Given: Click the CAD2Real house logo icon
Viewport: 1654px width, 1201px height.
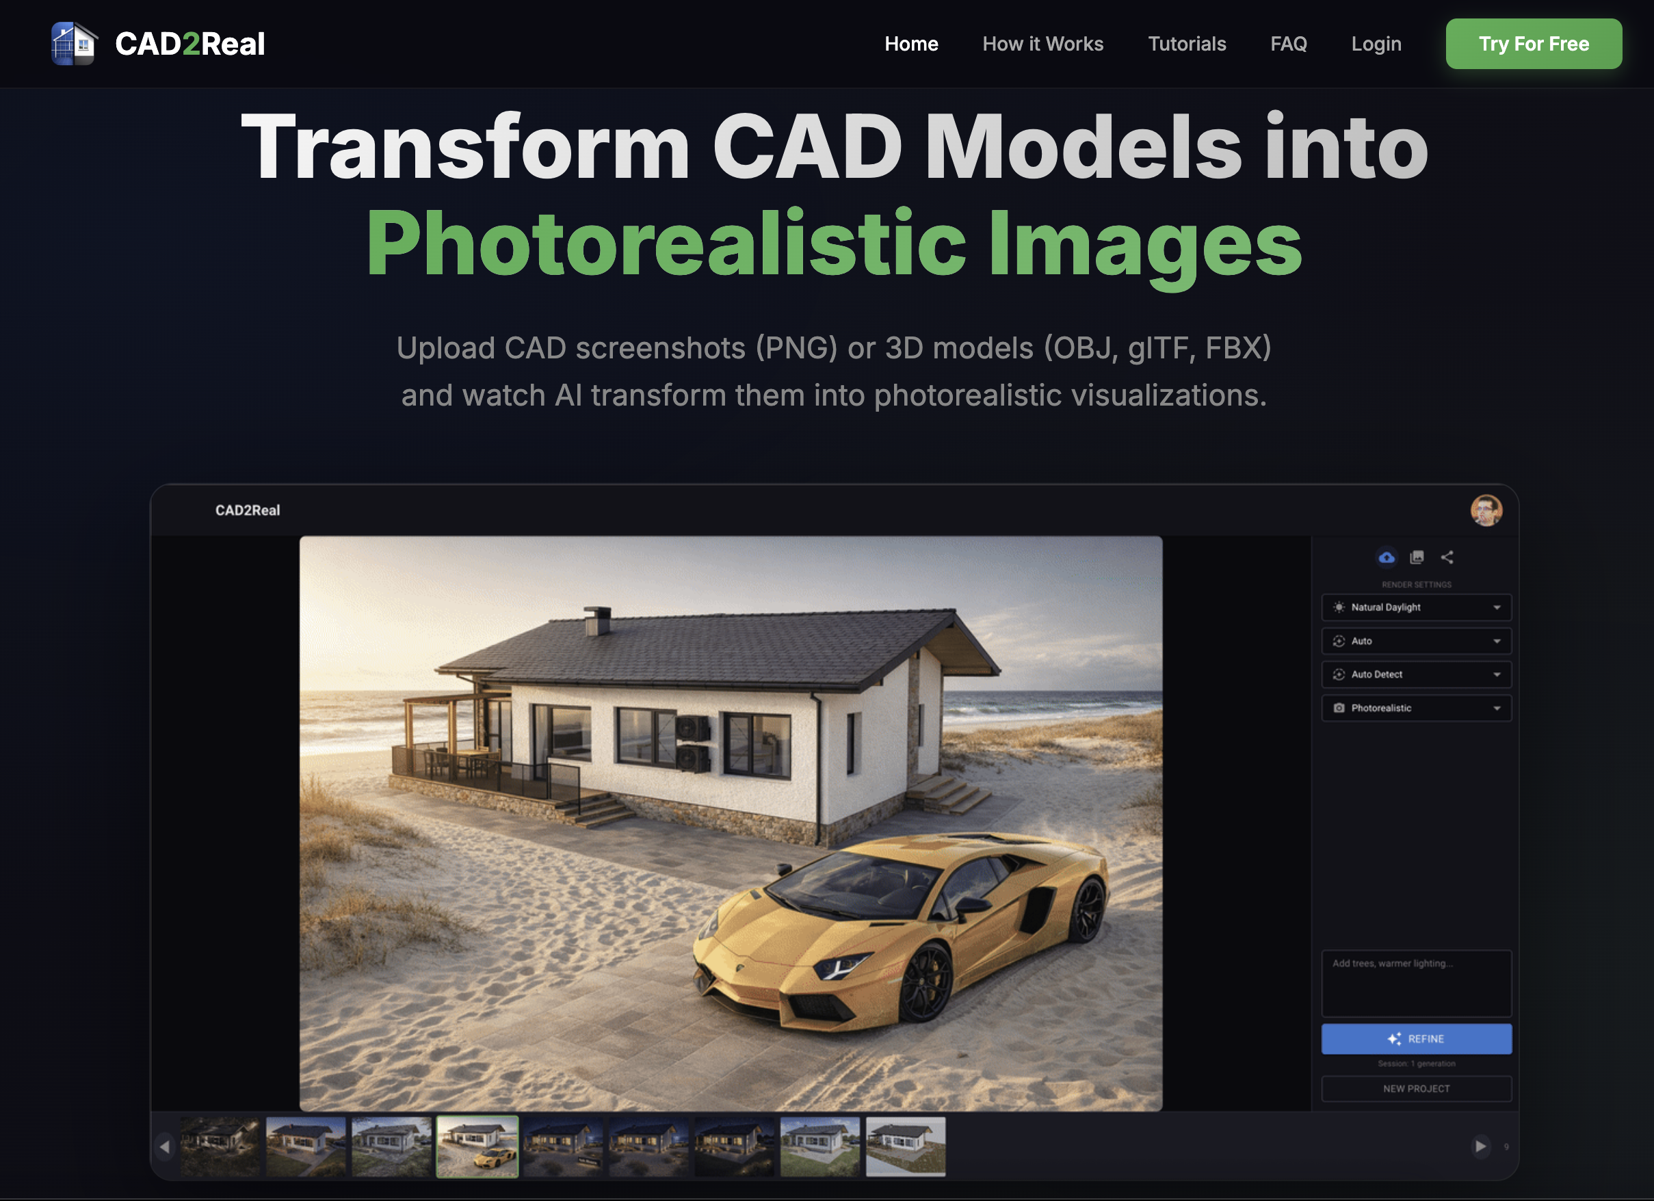Looking at the screenshot, I should pos(74,44).
